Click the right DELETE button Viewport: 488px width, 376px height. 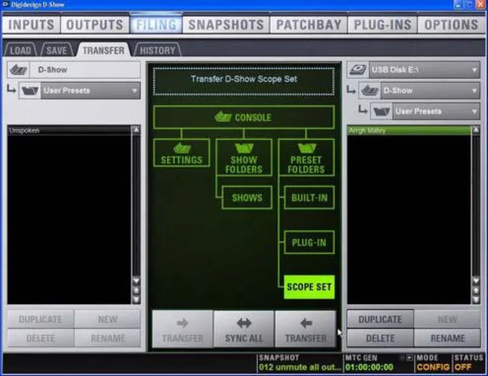[380, 338]
